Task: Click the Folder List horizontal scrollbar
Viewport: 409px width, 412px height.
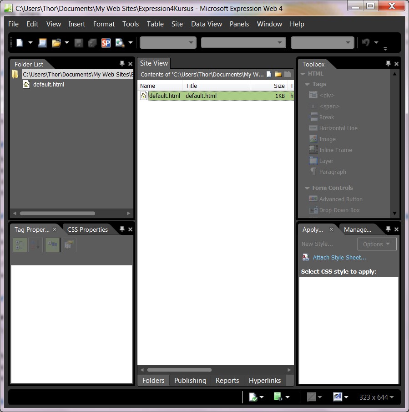Action: [57, 213]
